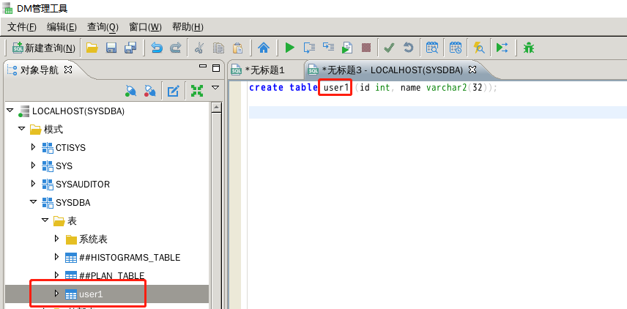
Task: Open the object navigator view menu triangle
Action: point(215,87)
